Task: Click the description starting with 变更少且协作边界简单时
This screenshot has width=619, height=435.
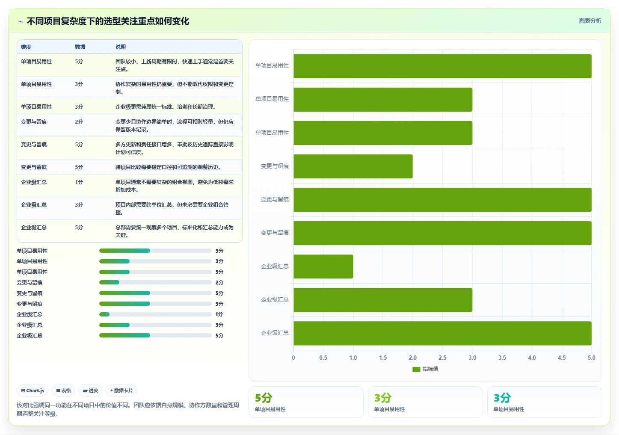Action: point(175,125)
